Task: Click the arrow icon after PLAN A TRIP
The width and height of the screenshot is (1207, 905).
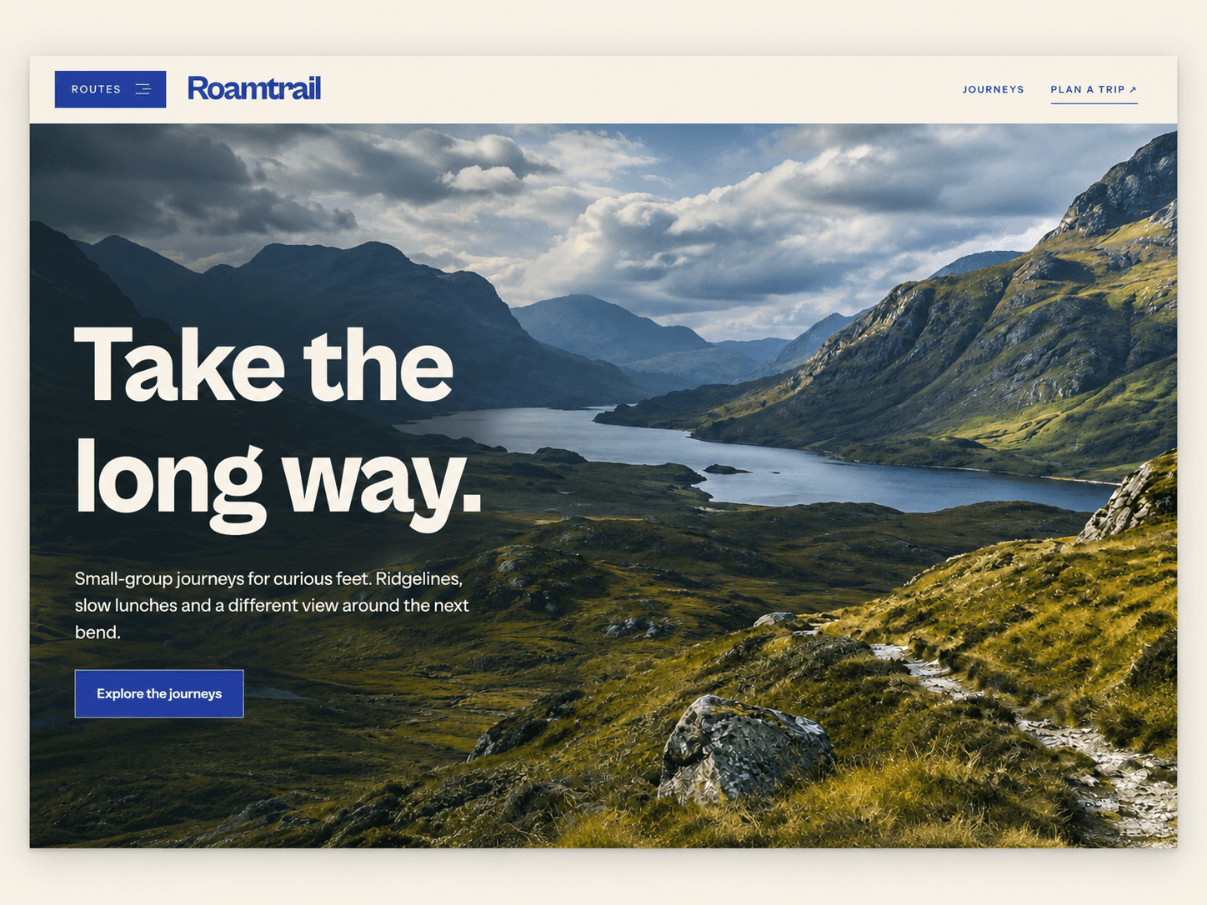Action: [1133, 89]
